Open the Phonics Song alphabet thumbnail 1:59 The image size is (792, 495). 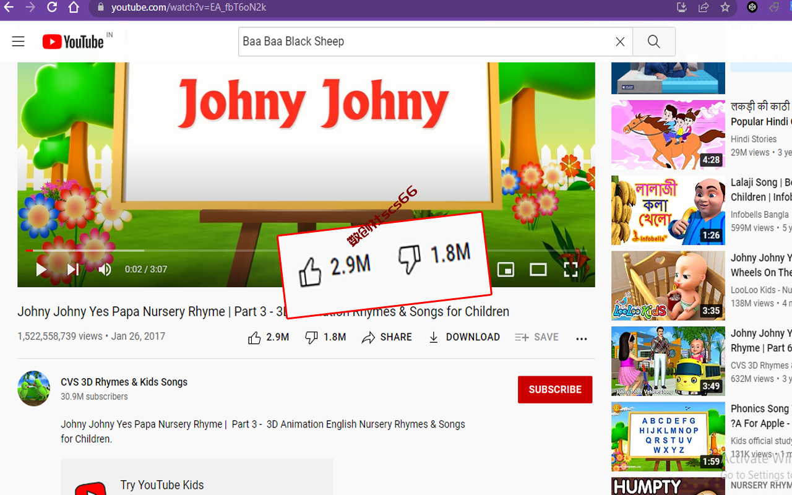point(668,436)
